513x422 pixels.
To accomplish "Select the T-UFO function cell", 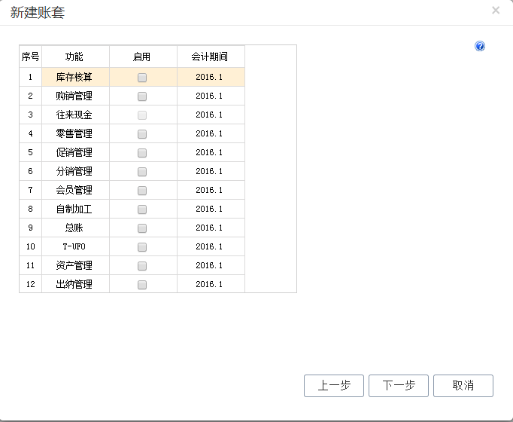I will pos(75,246).
